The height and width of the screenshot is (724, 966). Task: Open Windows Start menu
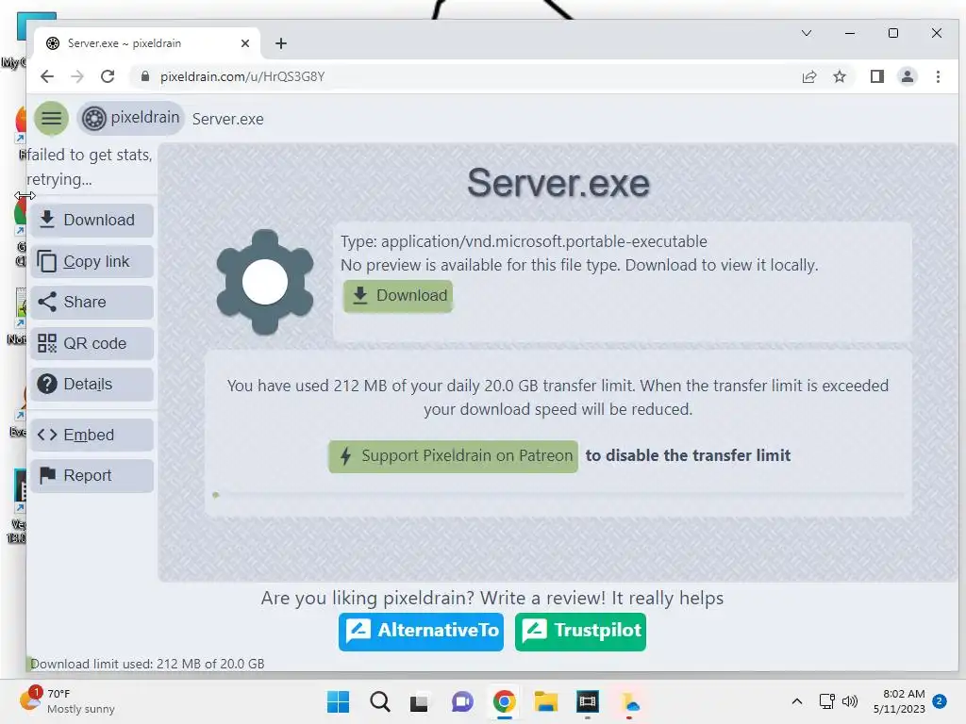click(x=338, y=701)
